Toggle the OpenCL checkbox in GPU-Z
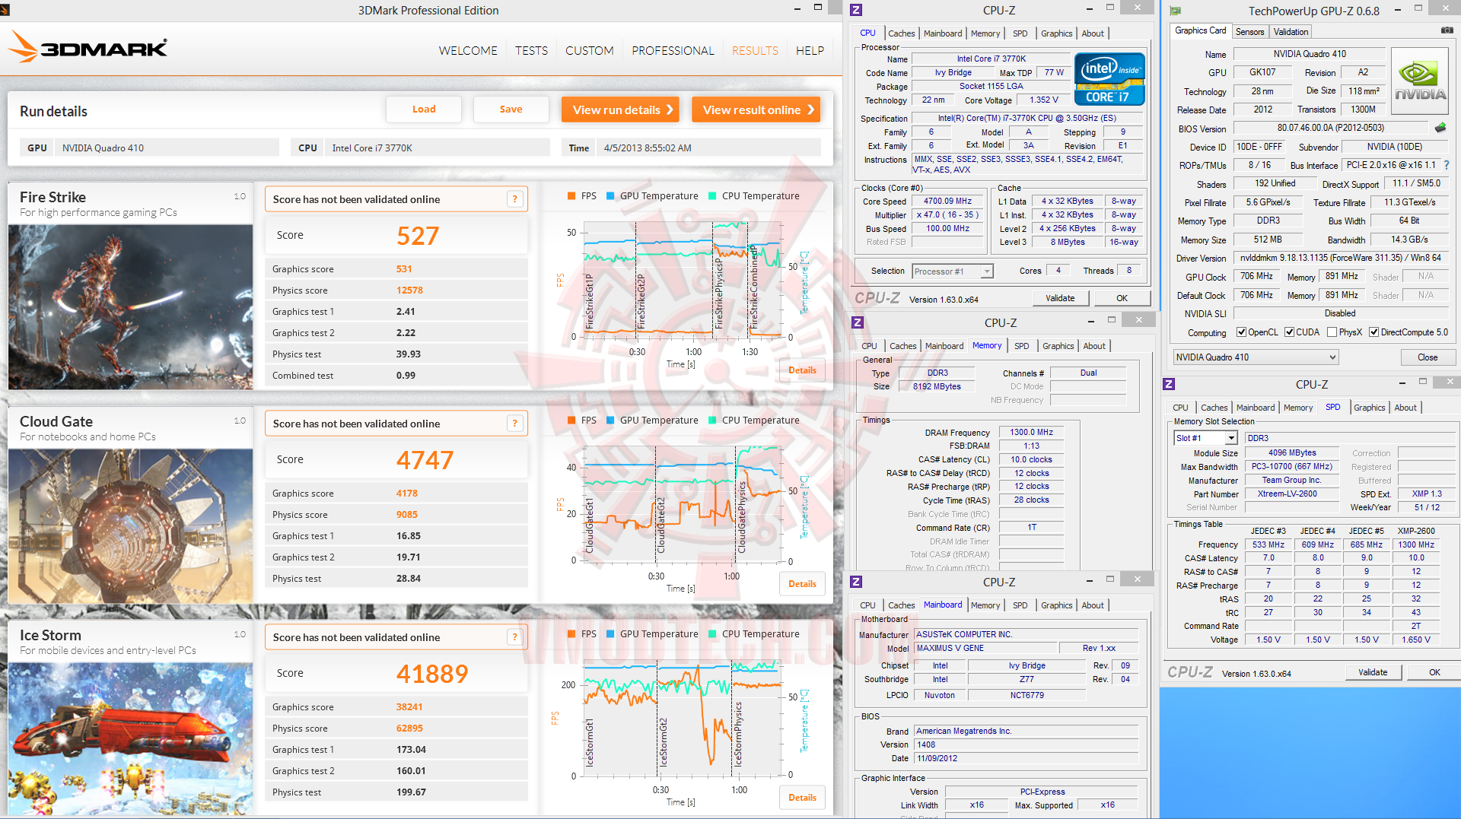 coord(1241,332)
